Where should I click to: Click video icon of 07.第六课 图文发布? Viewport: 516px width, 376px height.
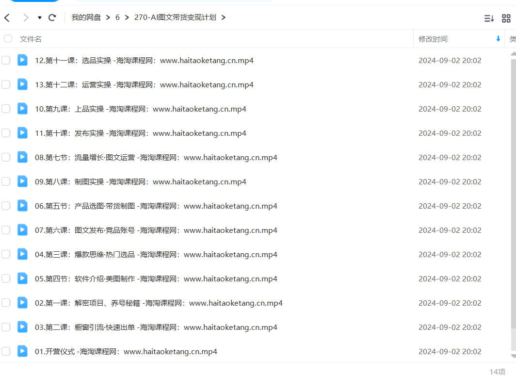click(x=22, y=230)
